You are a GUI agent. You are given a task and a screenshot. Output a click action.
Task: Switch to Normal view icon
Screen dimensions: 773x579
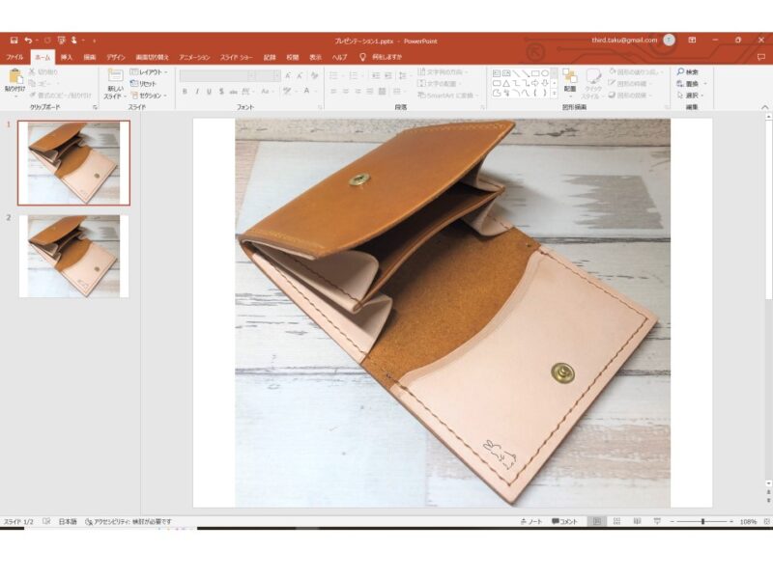[x=596, y=521]
